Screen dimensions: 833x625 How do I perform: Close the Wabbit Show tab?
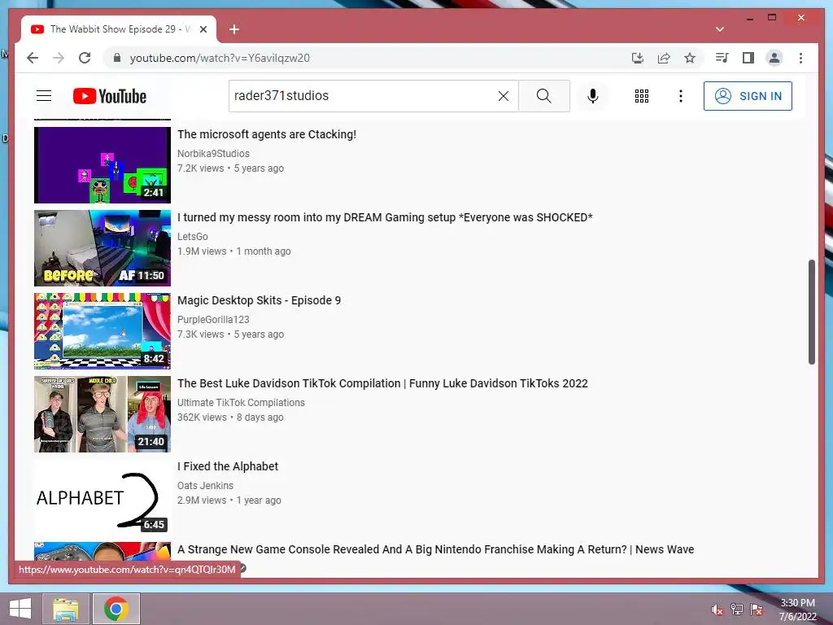(x=203, y=29)
